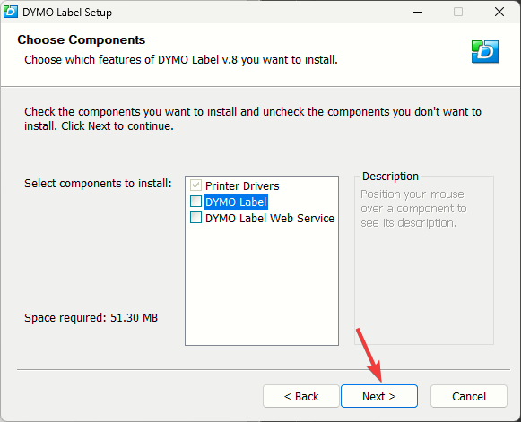Screen dimensions: 521x422
Task: Select the DYMO Label Web Service item text
Action: click(270, 218)
